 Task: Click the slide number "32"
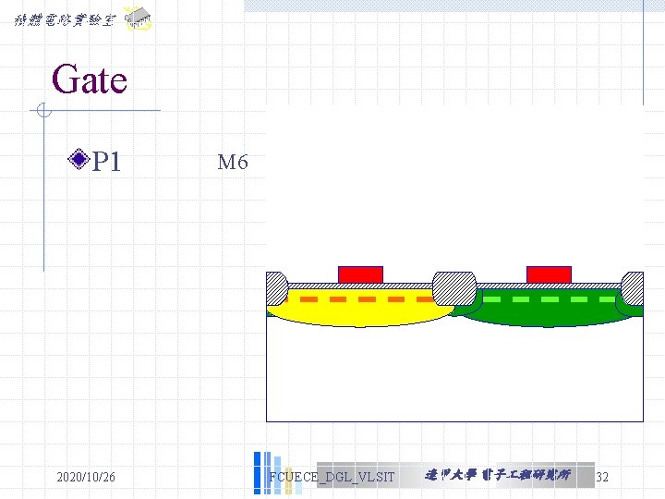point(602,477)
